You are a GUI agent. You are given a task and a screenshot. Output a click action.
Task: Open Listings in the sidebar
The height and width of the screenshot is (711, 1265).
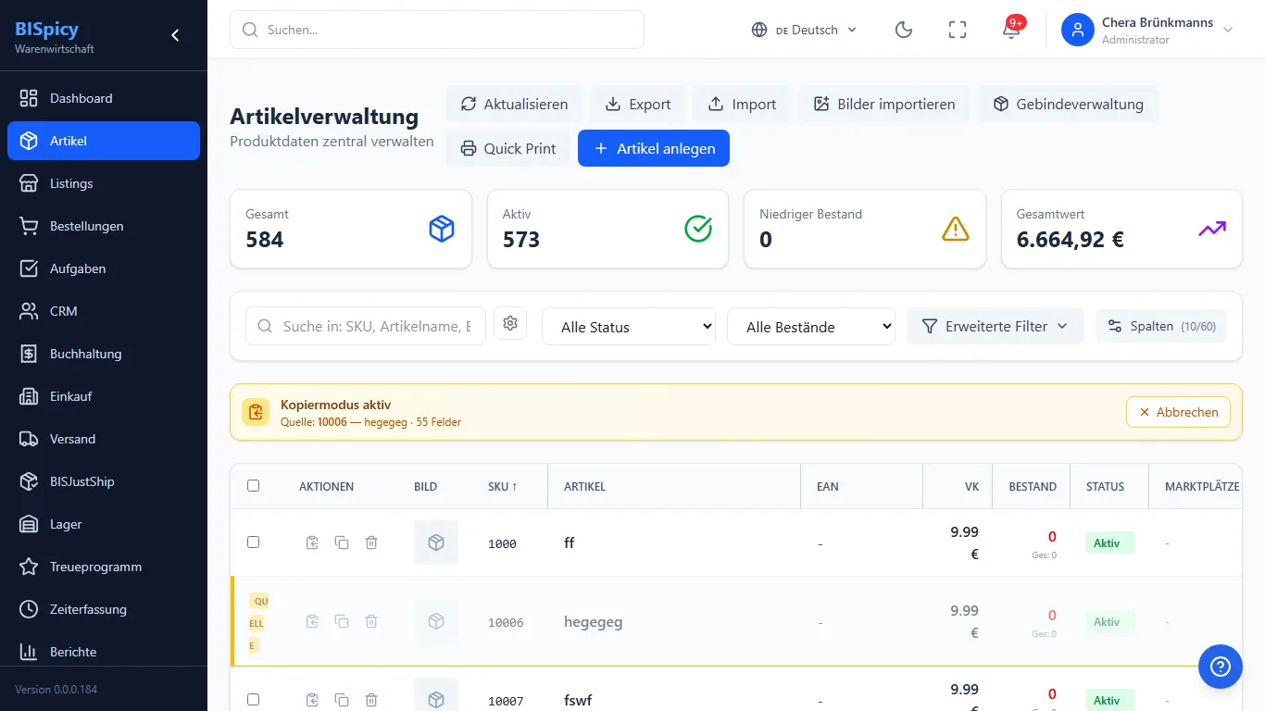[104, 183]
